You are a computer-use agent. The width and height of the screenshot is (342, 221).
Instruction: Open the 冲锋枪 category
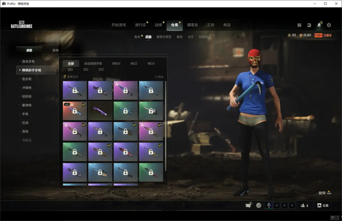click(x=27, y=88)
